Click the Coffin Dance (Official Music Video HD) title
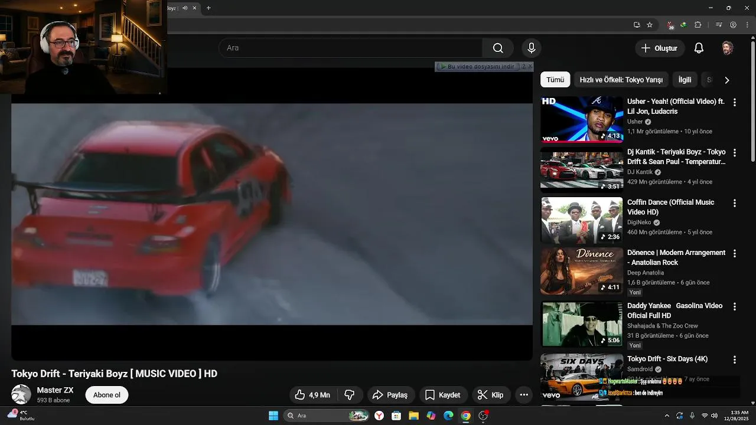 671,207
